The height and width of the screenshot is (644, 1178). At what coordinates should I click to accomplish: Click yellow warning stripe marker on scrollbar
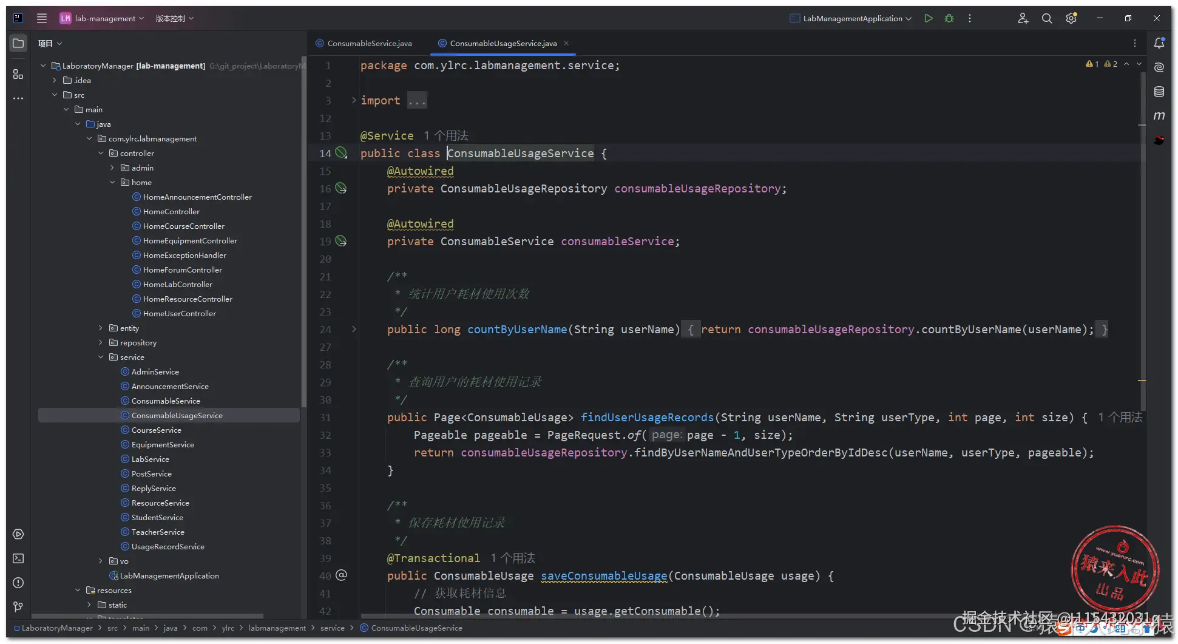point(1142,381)
